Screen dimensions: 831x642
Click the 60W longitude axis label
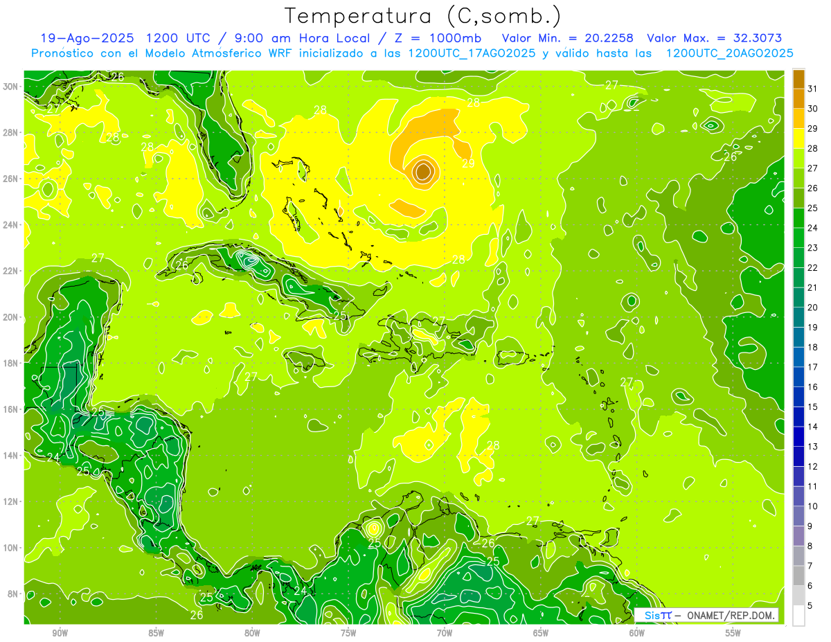click(637, 633)
